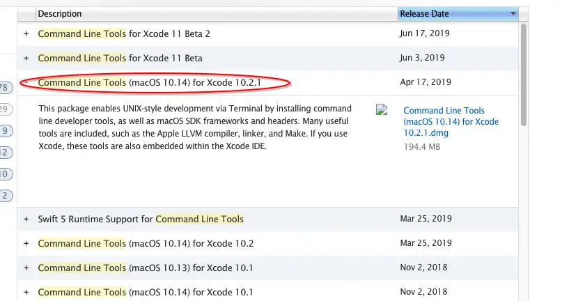
Task: Click the macOS 10.13 for Xcode 10.1 title text
Action: pyautogui.click(x=145, y=268)
